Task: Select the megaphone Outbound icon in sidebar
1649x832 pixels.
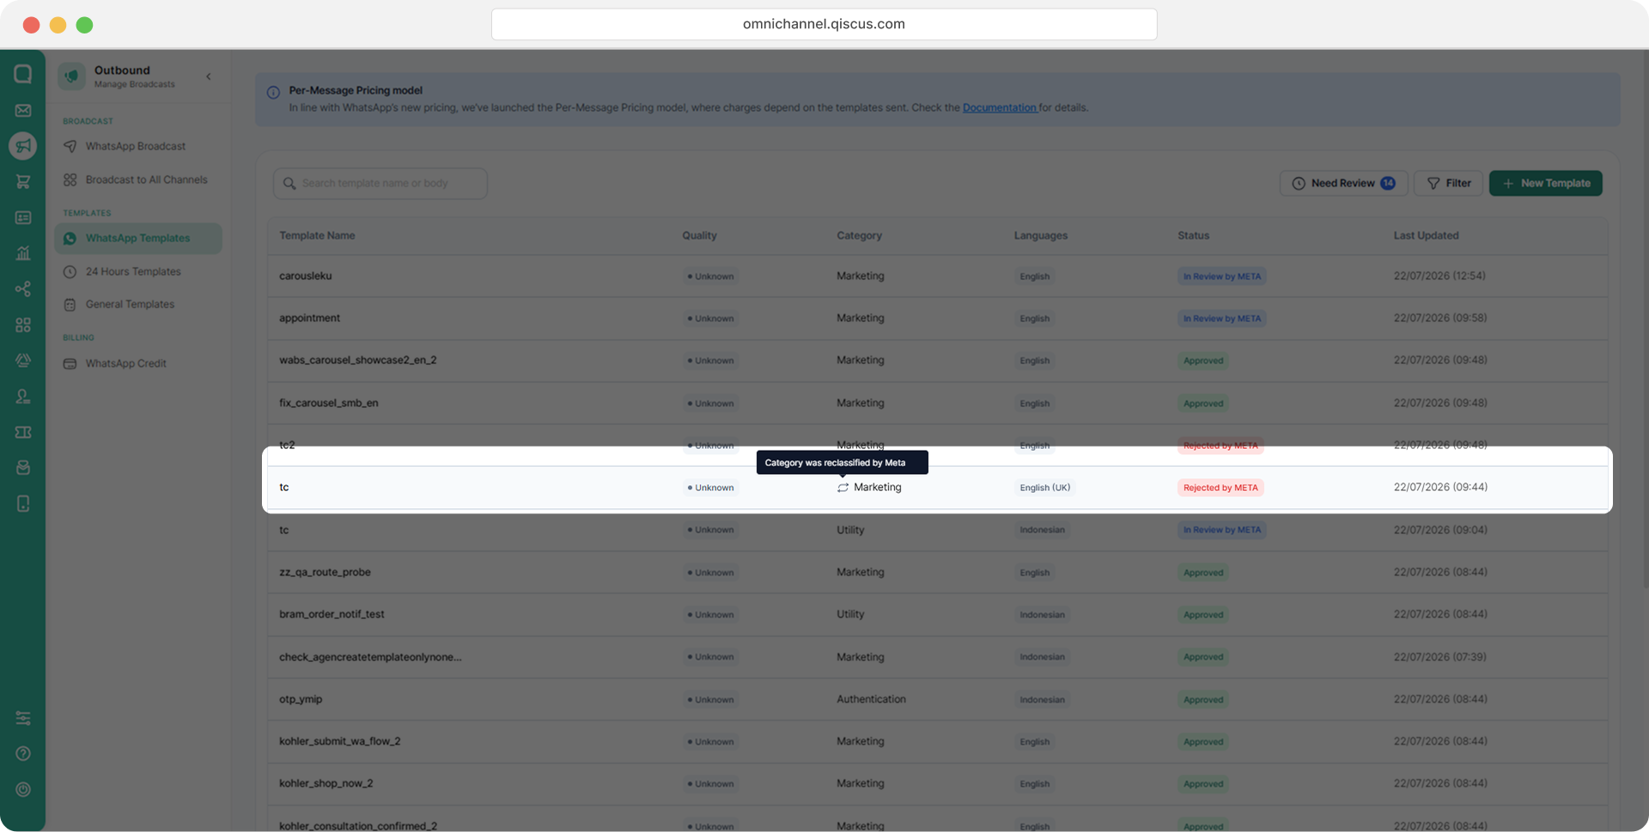Action: (x=23, y=146)
